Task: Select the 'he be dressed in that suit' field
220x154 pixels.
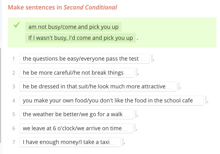Action: tap(98, 86)
